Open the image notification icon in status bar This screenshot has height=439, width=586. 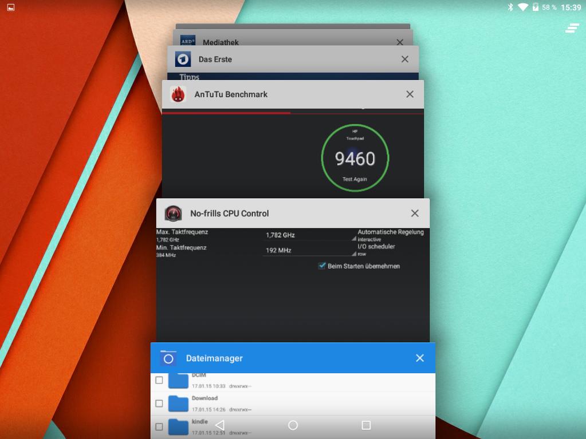click(11, 7)
